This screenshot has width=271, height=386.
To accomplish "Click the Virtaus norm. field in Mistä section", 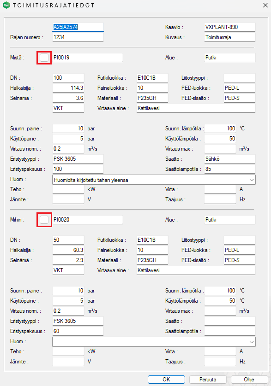I will (68, 149).
